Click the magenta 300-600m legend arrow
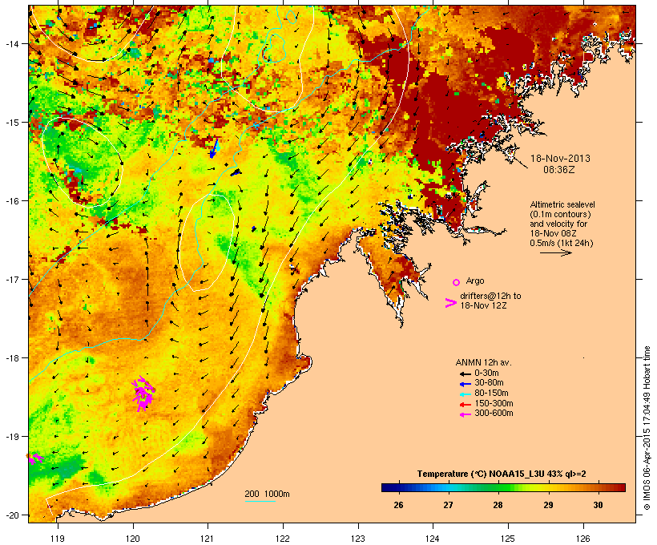Screen dimensions: 657x545 click(x=465, y=414)
